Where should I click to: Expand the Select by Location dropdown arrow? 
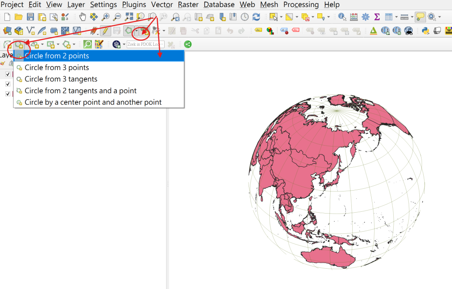pyautogui.click(x=328, y=17)
